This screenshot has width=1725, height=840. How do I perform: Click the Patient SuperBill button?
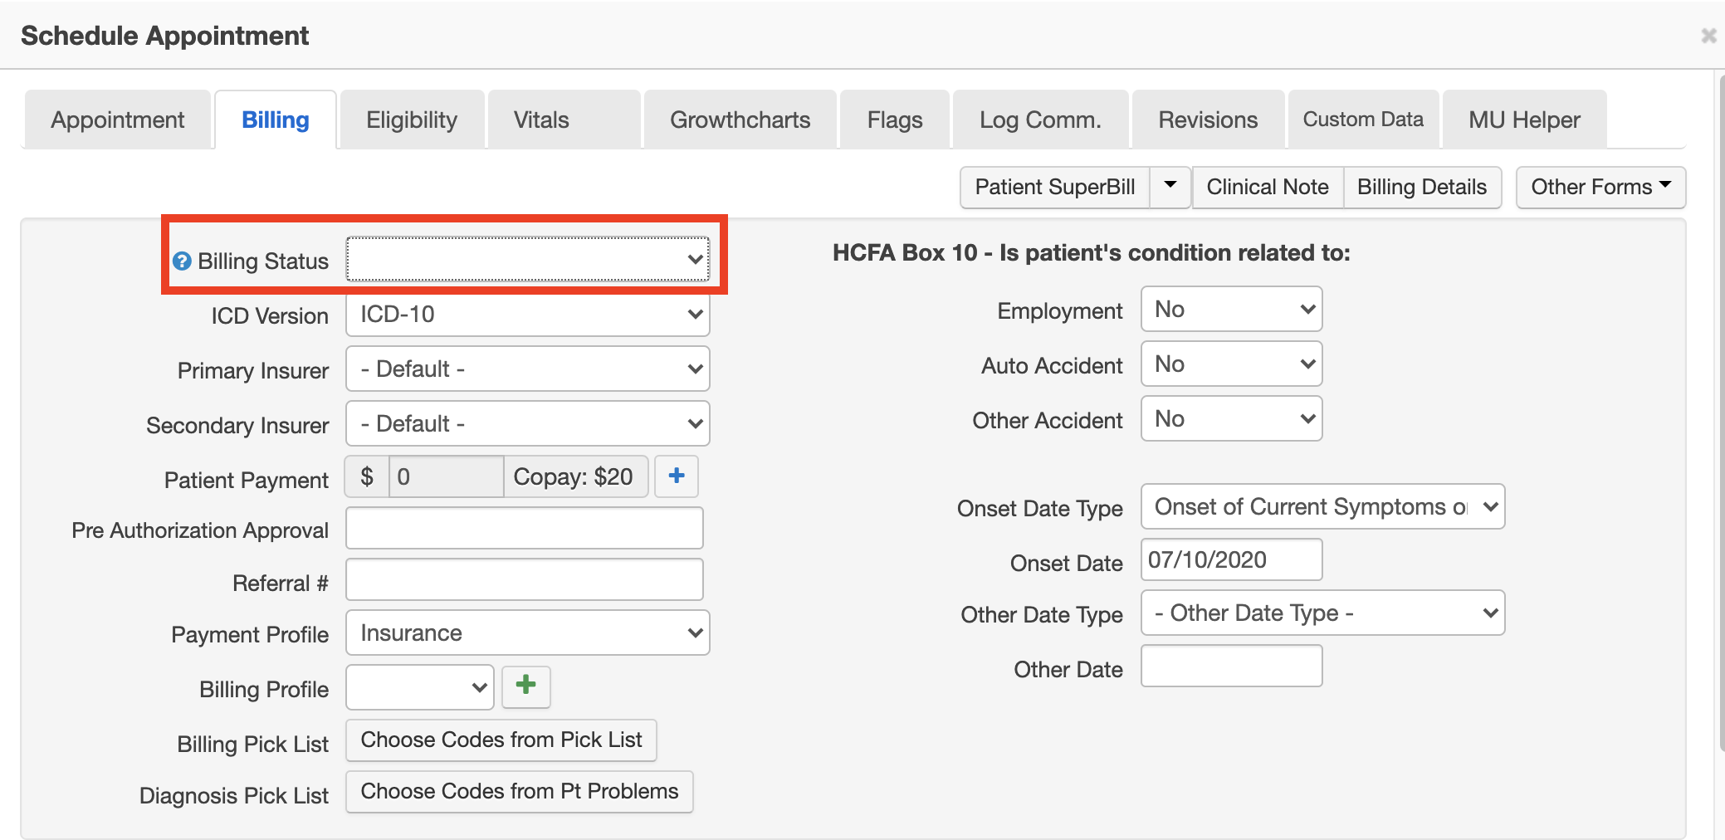[x=1055, y=187]
